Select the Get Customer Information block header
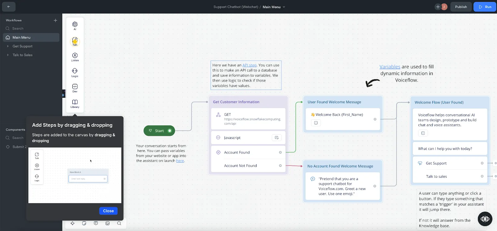Image resolution: width=497 pixels, height=231 pixels. [x=236, y=102]
